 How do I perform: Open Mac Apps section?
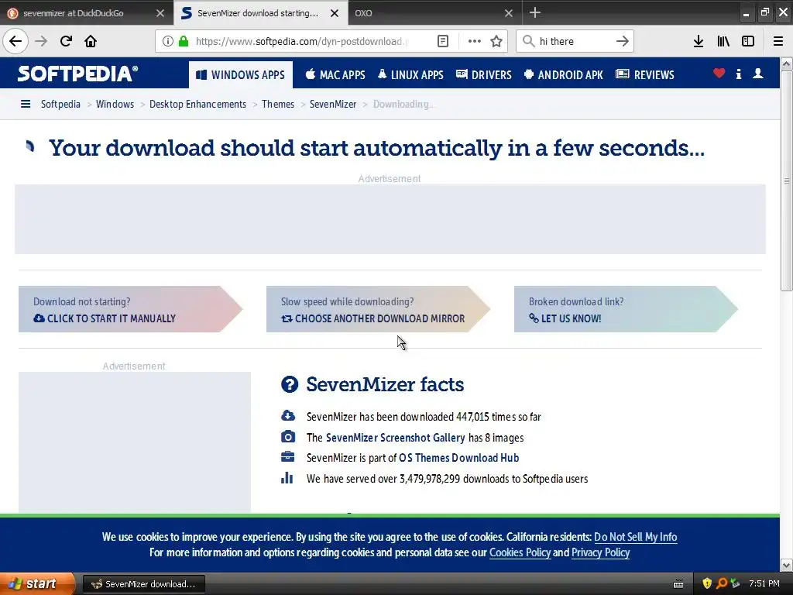(x=335, y=75)
